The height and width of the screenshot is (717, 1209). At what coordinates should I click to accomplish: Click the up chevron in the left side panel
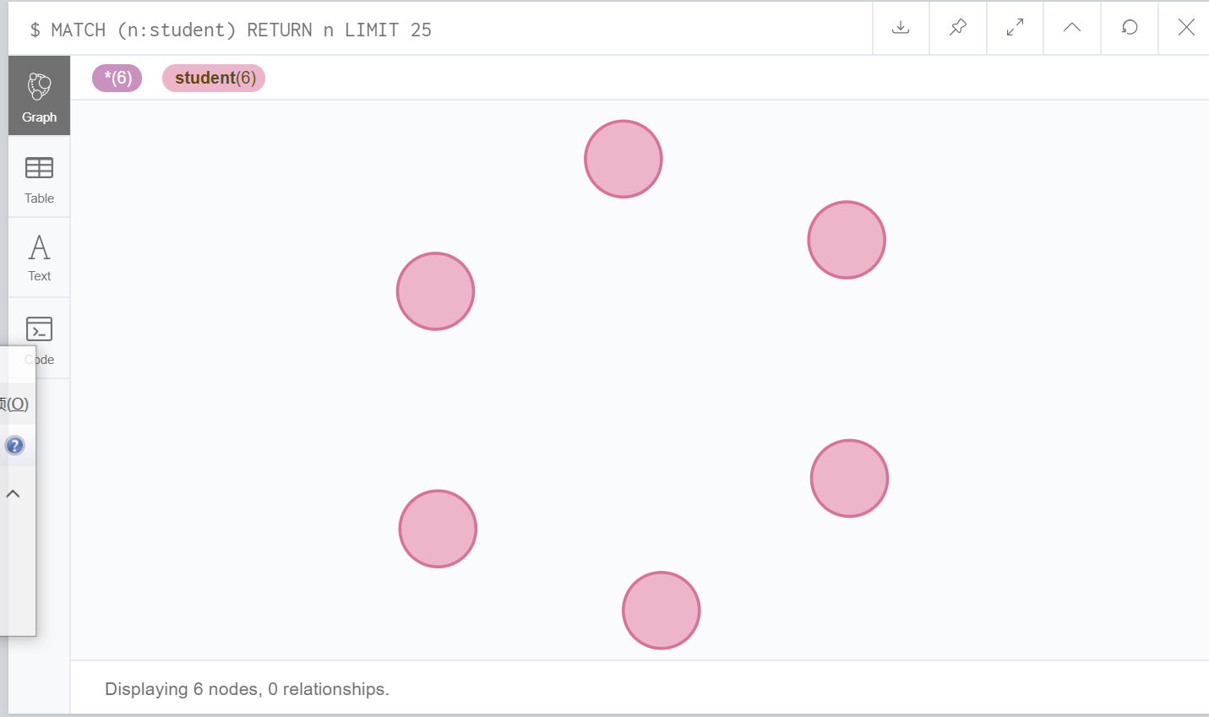click(x=13, y=494)
